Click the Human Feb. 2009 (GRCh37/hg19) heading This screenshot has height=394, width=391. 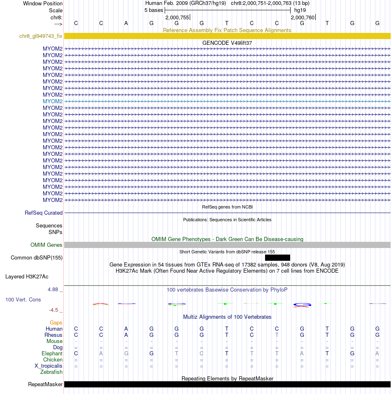tap(186, 3)
